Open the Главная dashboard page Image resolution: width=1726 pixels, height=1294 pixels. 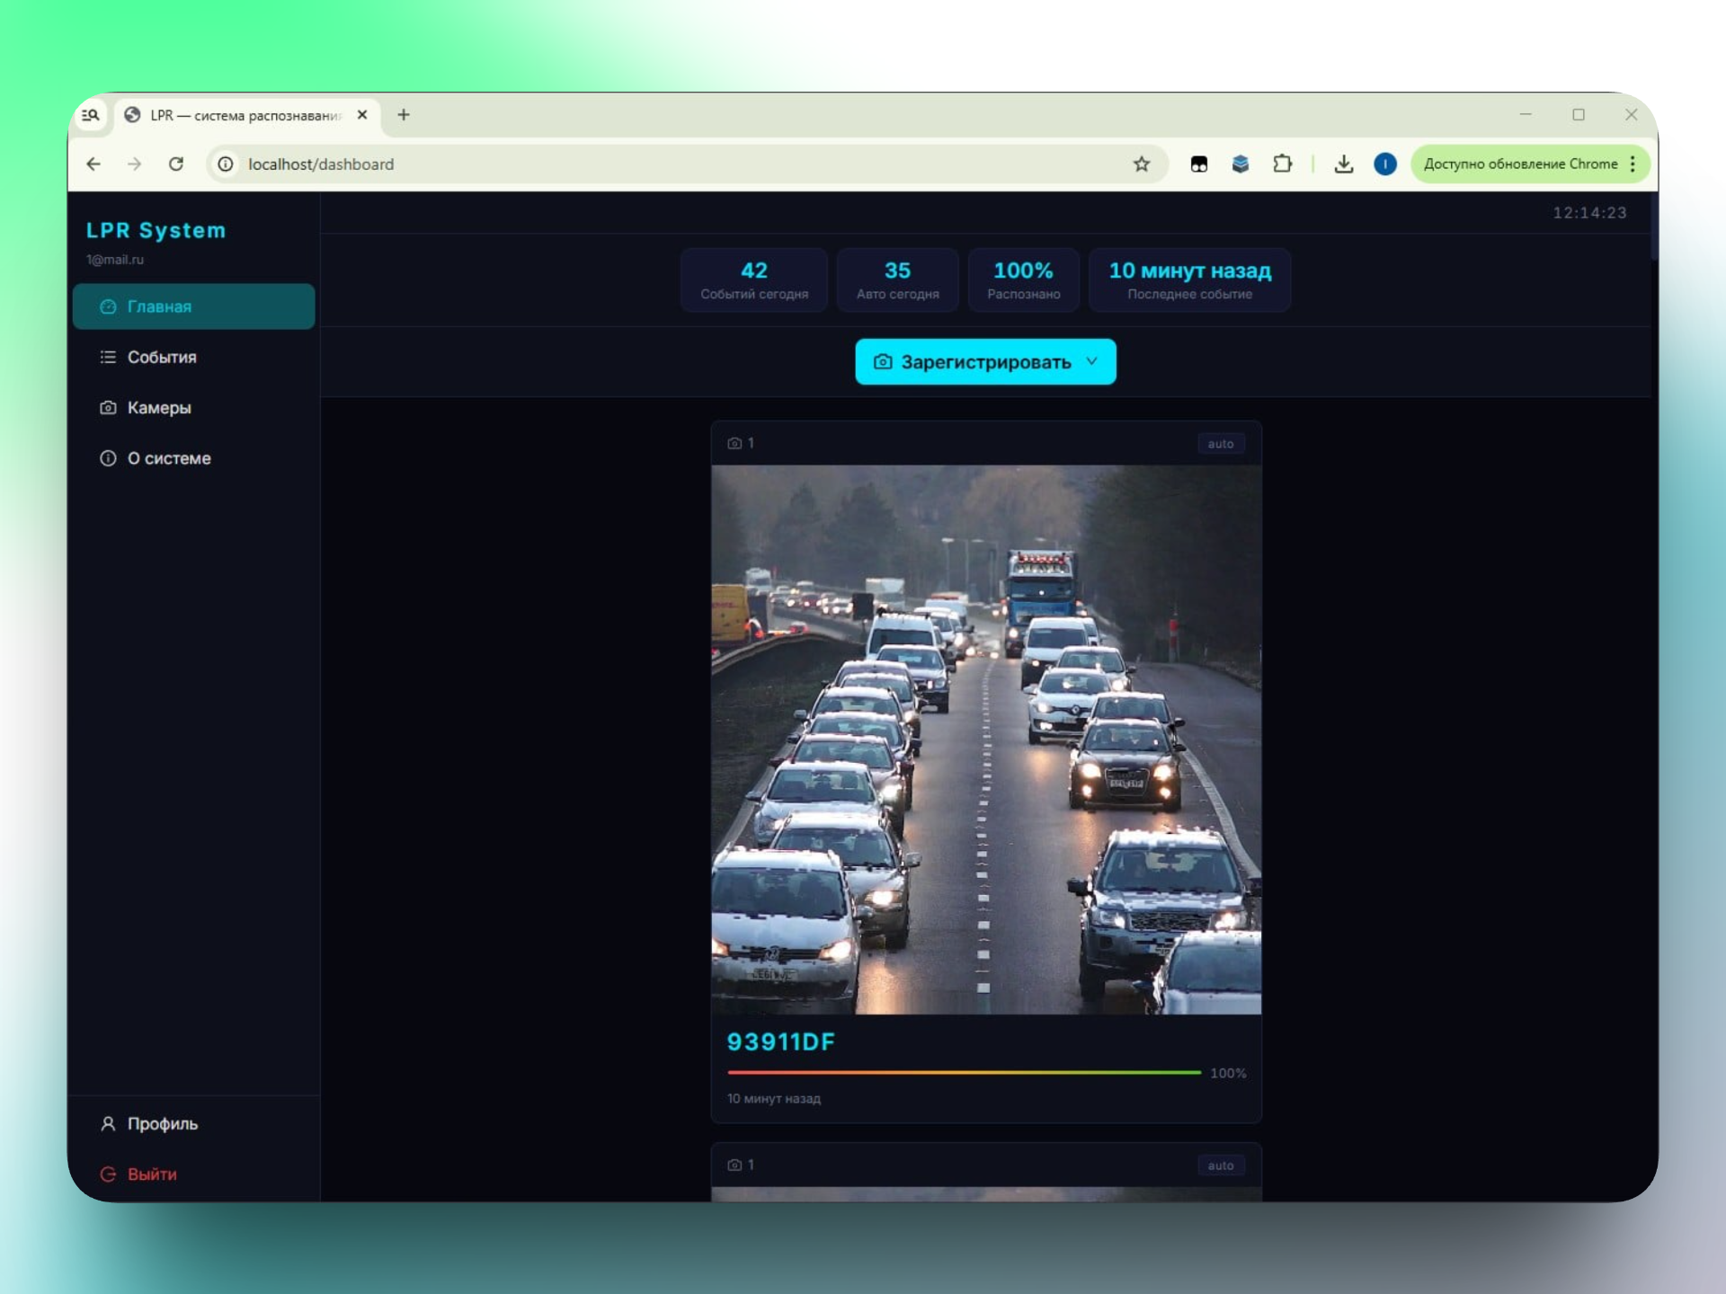193,306
